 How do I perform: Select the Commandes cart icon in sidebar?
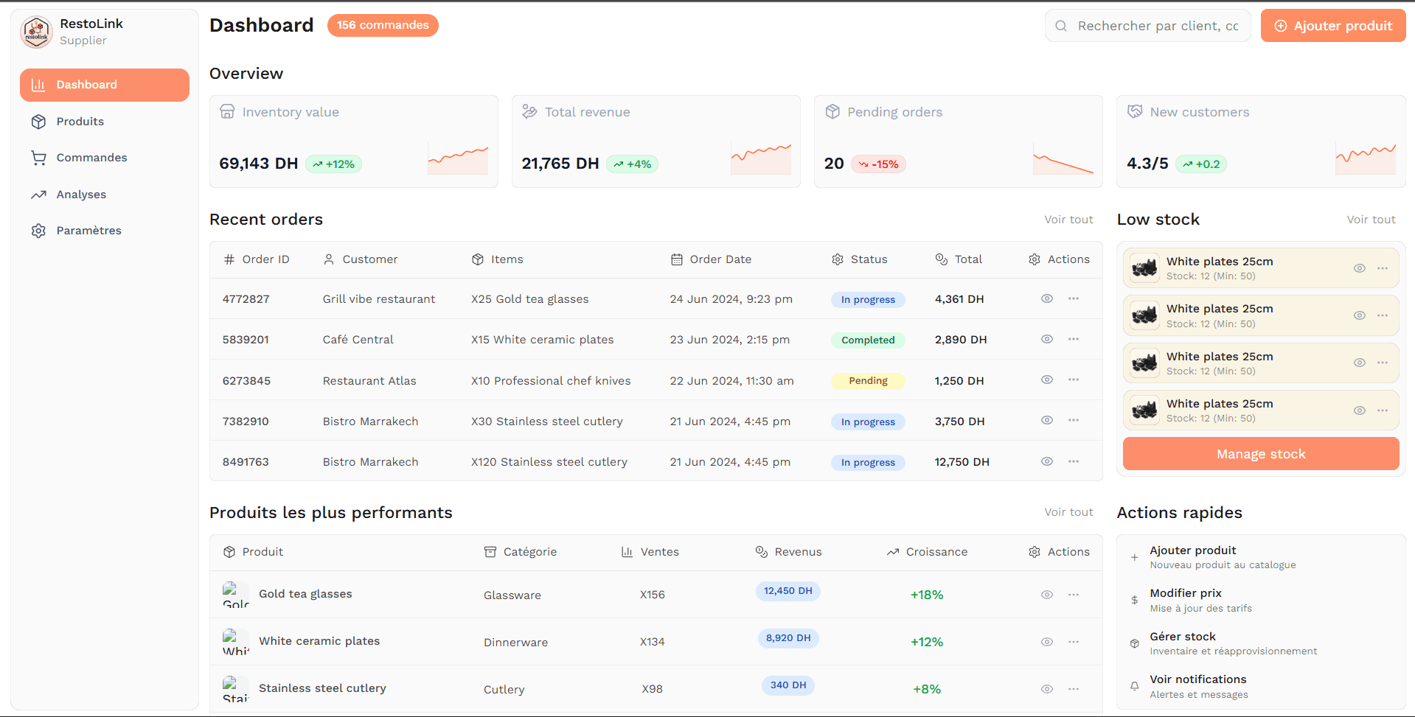(38, 158)
